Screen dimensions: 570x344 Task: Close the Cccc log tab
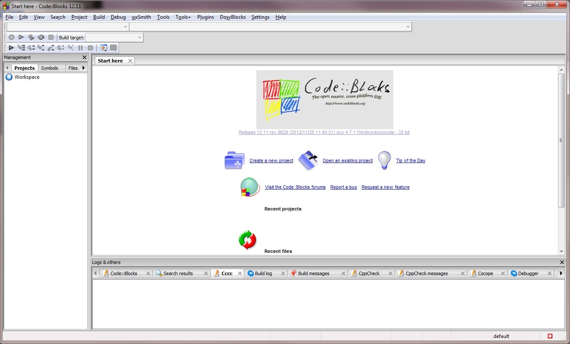[x=240, y=273]
